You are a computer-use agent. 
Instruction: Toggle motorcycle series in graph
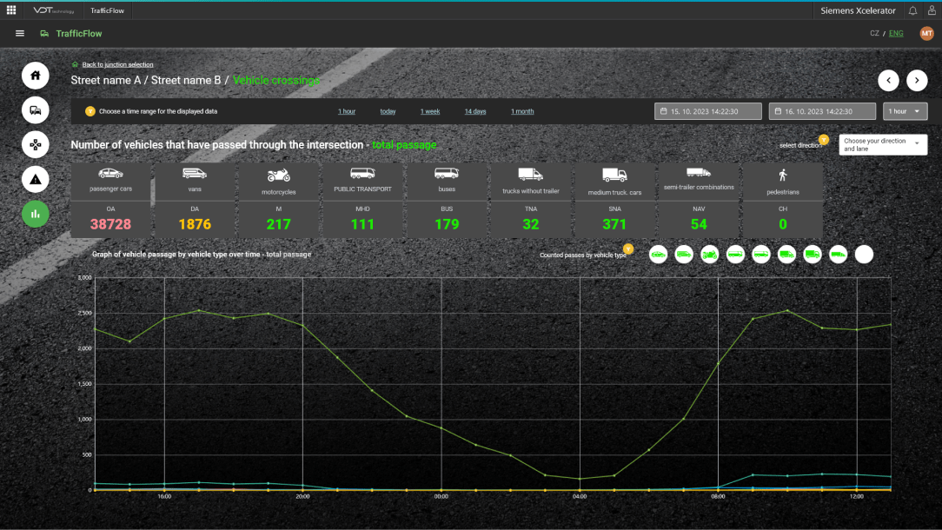[x=709, y=255]
